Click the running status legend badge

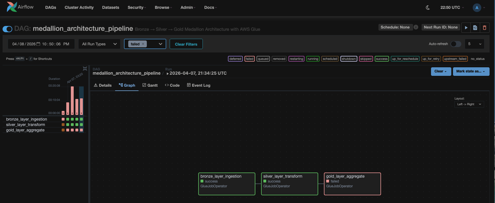313,59
